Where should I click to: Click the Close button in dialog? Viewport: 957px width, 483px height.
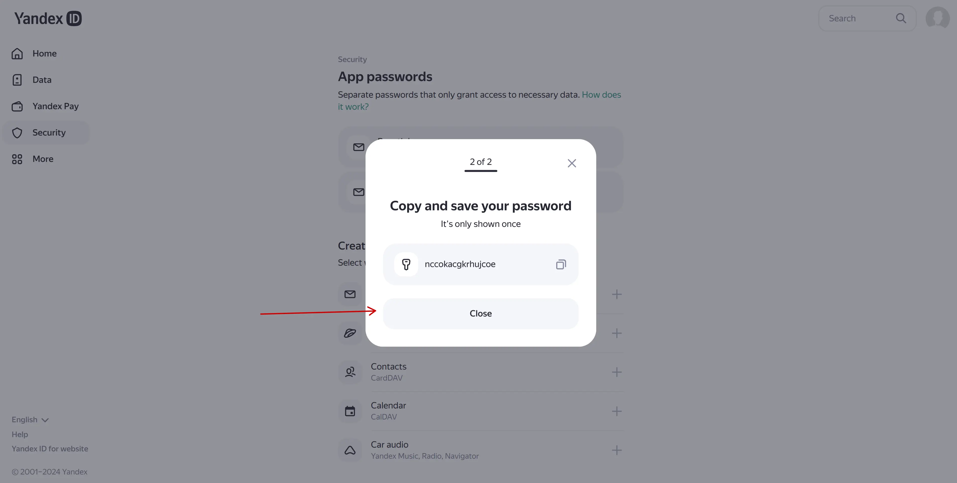(480, 314)
